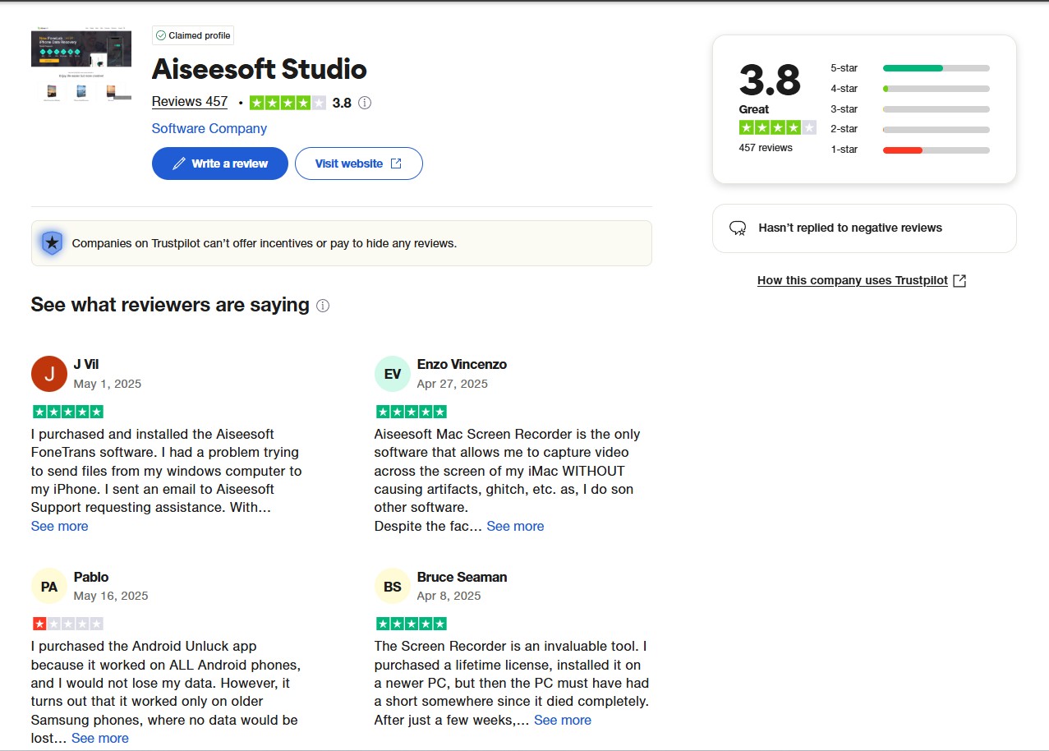Click the info icon beside the 3.8 rating
Screen dimensions: 1049x751
point(365,103)
